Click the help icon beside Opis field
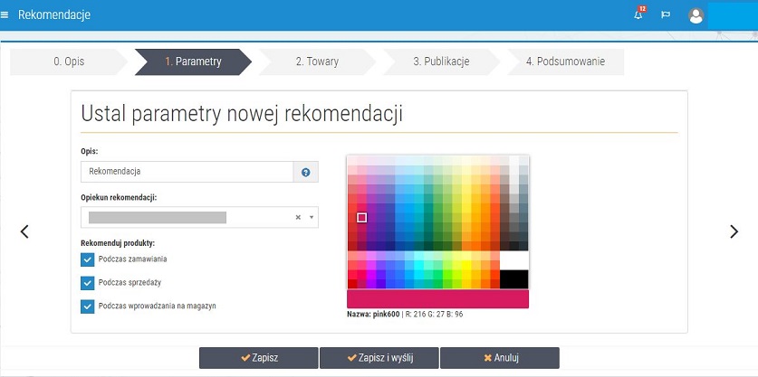The image size is (758, 377). click(x=305, y=172)
